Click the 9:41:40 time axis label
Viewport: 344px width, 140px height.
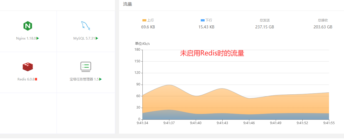196,123
